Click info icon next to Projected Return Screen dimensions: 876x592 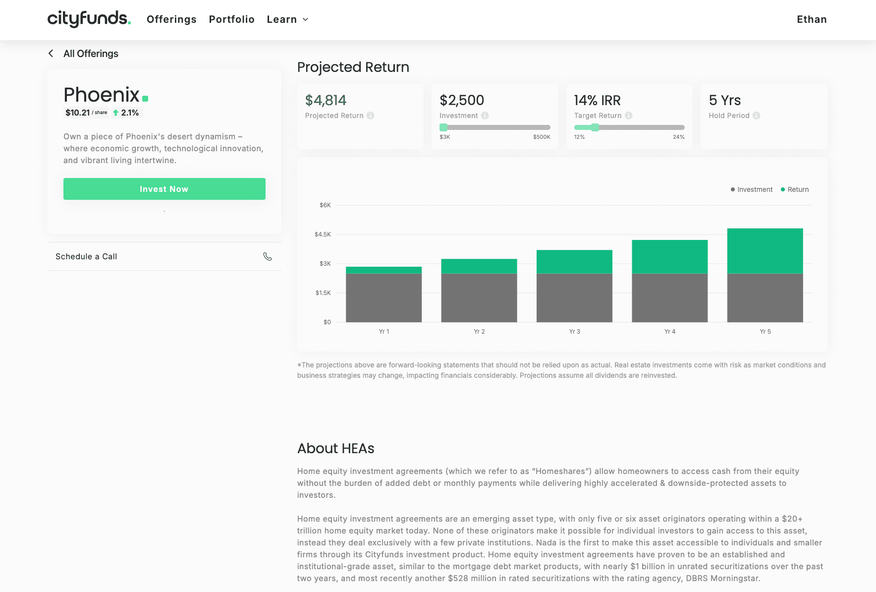pos(371,116)
